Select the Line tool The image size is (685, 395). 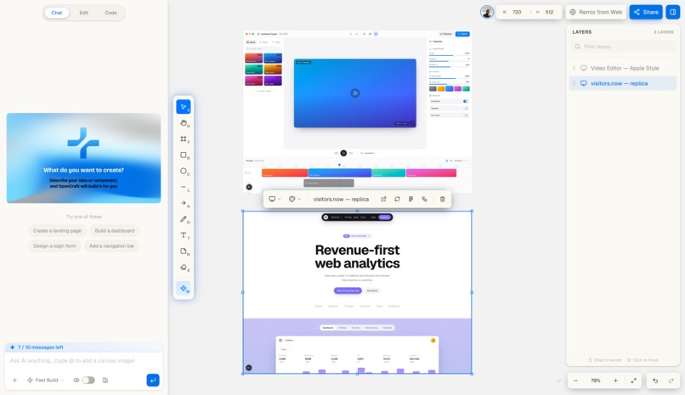point(184,187)
